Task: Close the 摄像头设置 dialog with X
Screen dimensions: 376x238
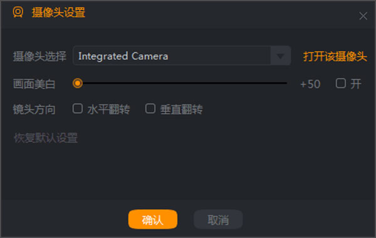Action: 363,16
